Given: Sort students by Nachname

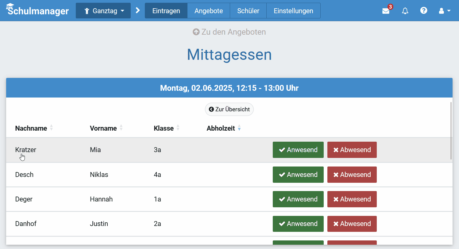Looking at the screenshot, I should coord(52,128).
